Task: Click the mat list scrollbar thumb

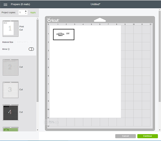Action: tap(38, 61)
